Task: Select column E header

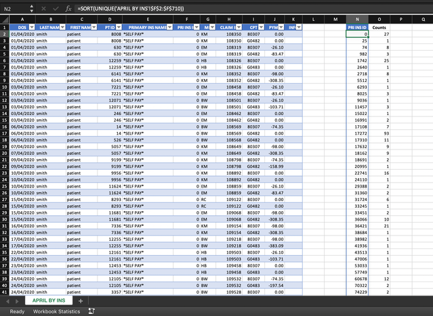Action: coord(148,20)
